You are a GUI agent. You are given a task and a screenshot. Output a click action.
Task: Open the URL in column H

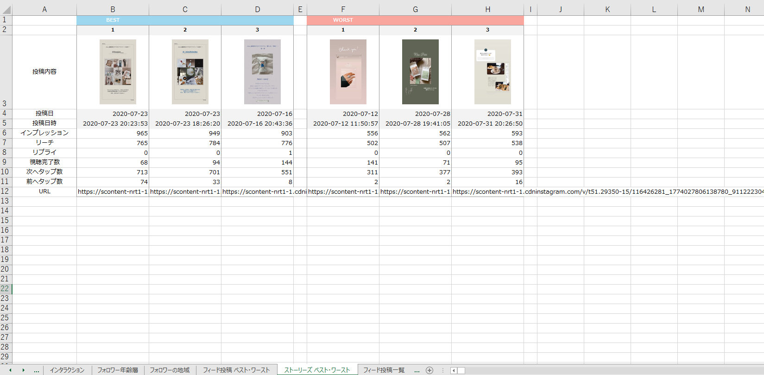(487, 191)
